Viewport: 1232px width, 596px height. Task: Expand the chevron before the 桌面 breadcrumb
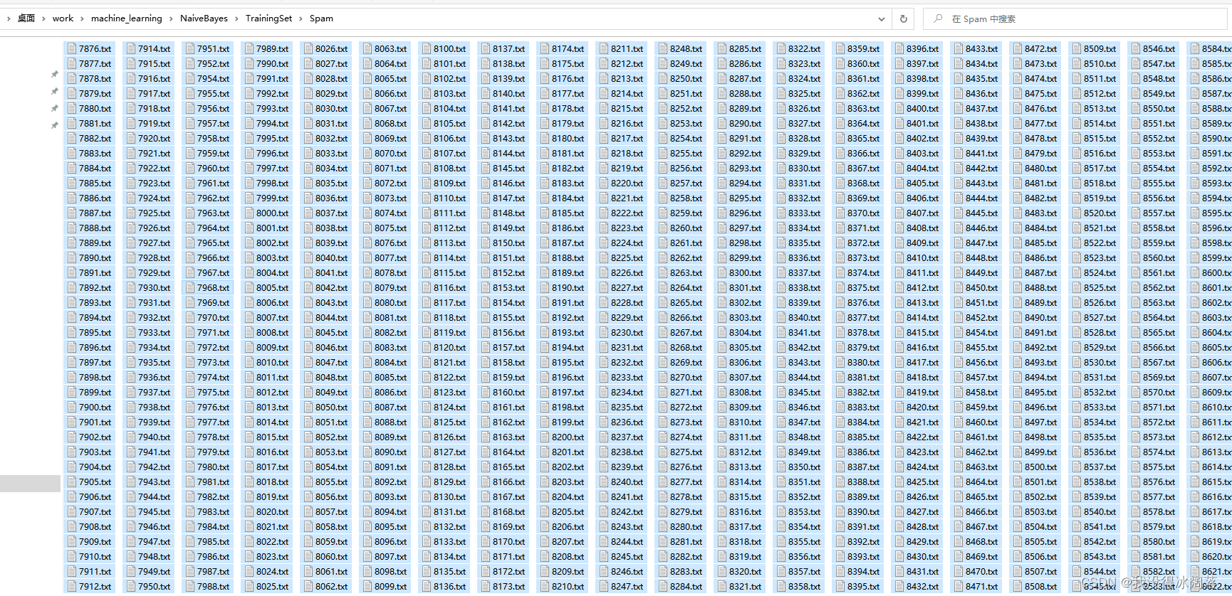click(x=9, y=19)
